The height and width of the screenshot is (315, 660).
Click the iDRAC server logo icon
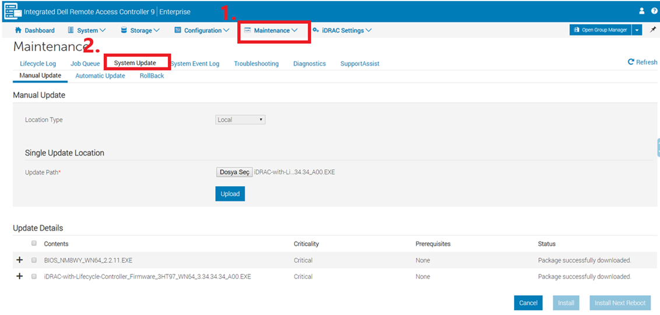(x=13, y=12)
